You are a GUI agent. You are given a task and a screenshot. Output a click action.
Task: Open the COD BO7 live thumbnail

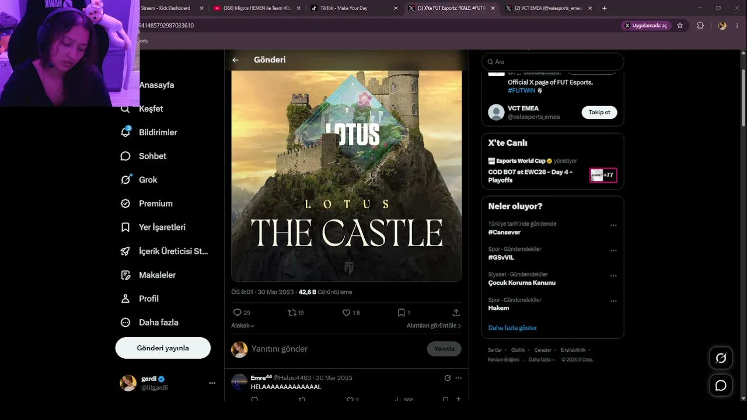603,175
